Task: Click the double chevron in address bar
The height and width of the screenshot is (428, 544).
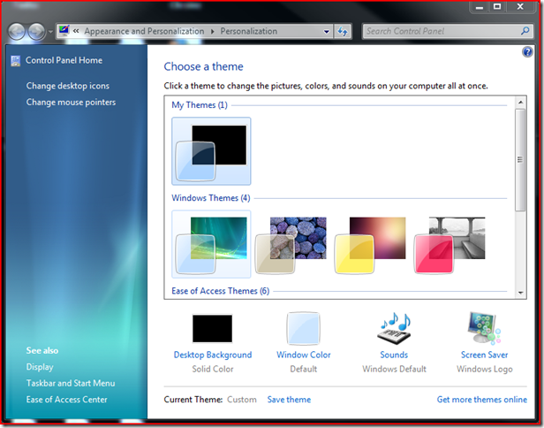Action: 76,31
